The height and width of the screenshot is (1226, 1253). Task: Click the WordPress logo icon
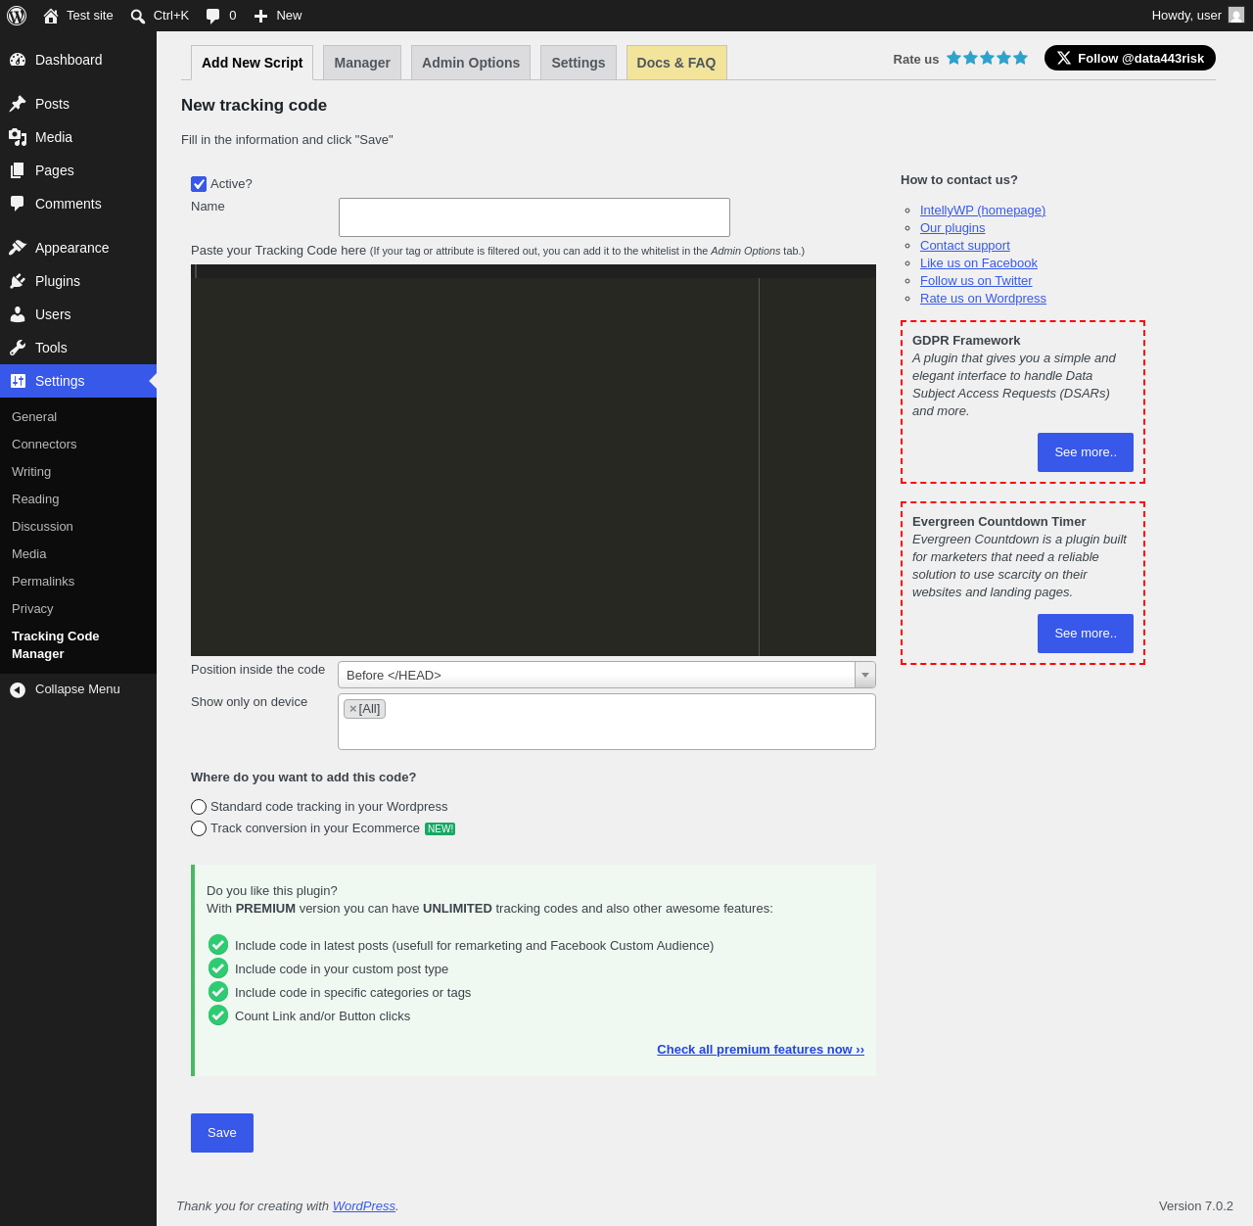point(17,16)
